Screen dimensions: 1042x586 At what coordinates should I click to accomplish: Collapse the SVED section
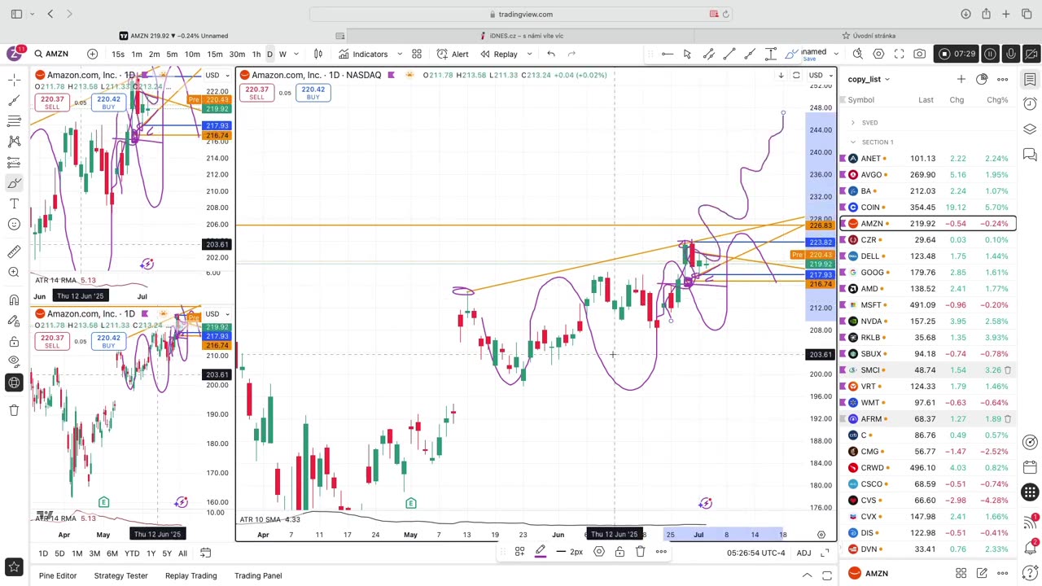tap(852, 123)
